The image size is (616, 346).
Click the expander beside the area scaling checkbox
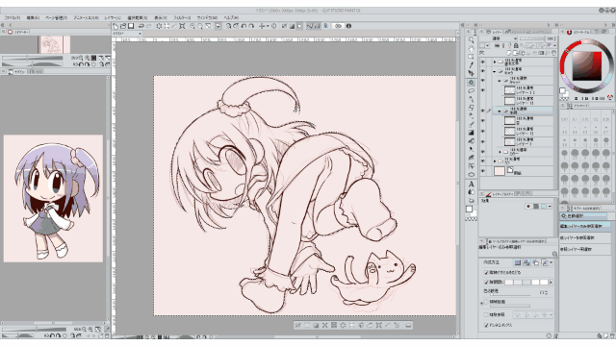(482, 304)
